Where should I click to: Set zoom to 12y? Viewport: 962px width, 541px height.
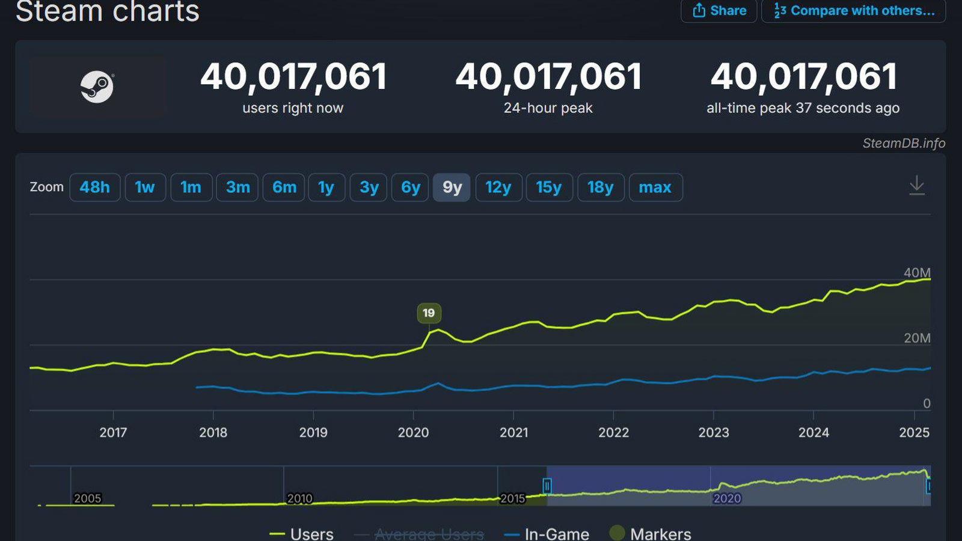coord(498,188)
